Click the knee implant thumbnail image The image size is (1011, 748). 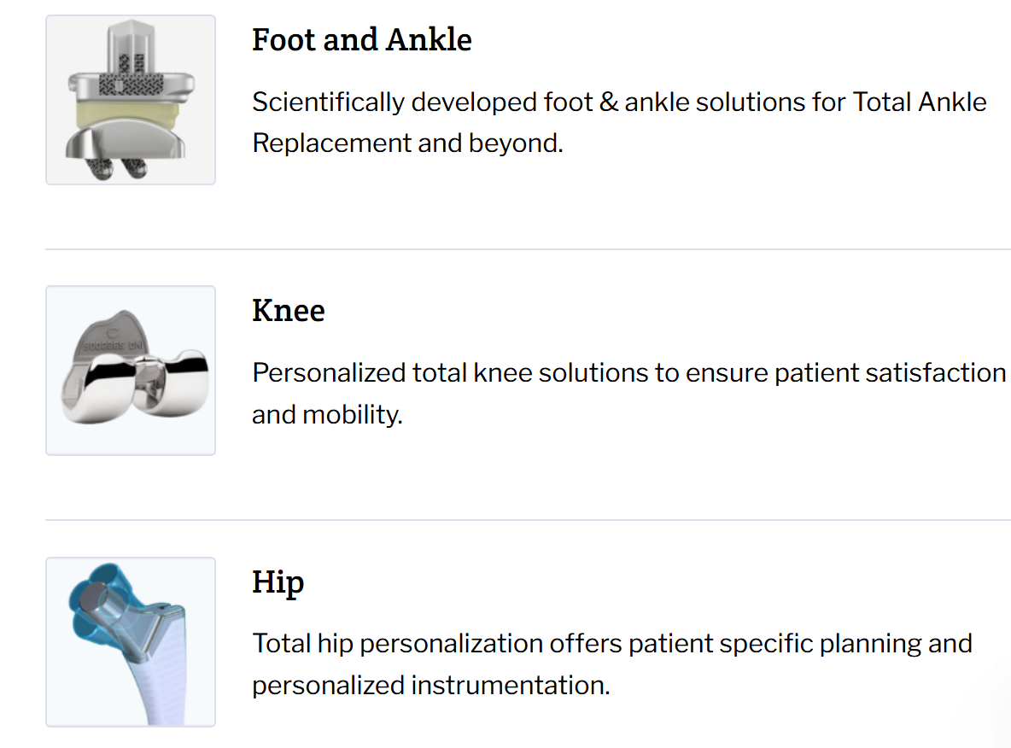click(x=131, y=371)
